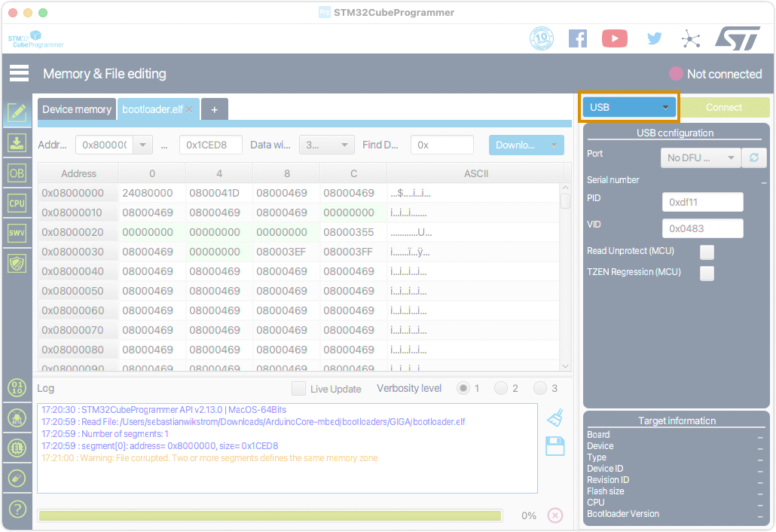Click the table scroll down arrow
The height and width of the screenshot is (532, 776).
click(x=565, y=366)
